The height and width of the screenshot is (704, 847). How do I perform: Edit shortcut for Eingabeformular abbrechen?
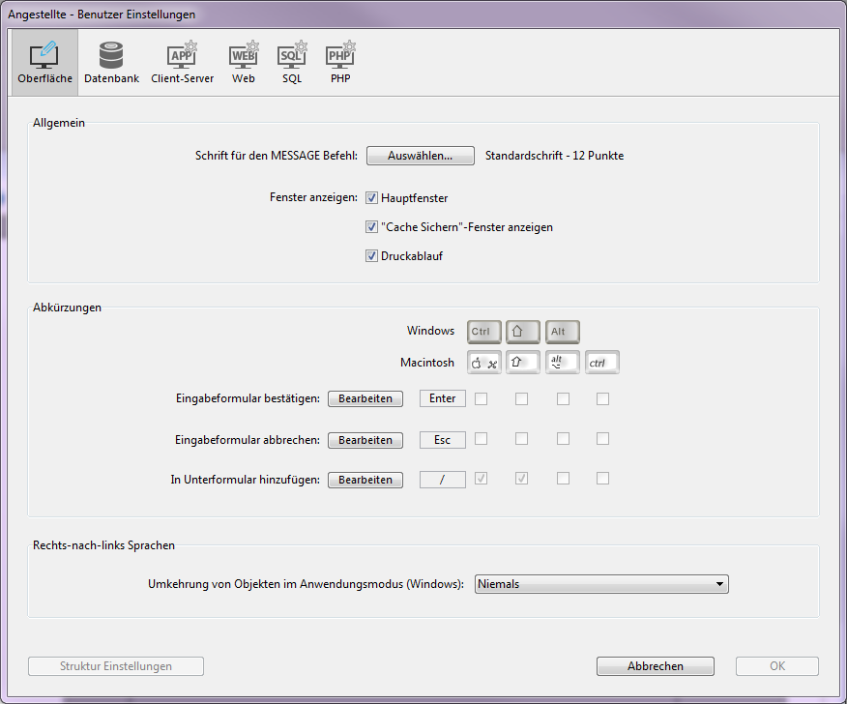365,440
